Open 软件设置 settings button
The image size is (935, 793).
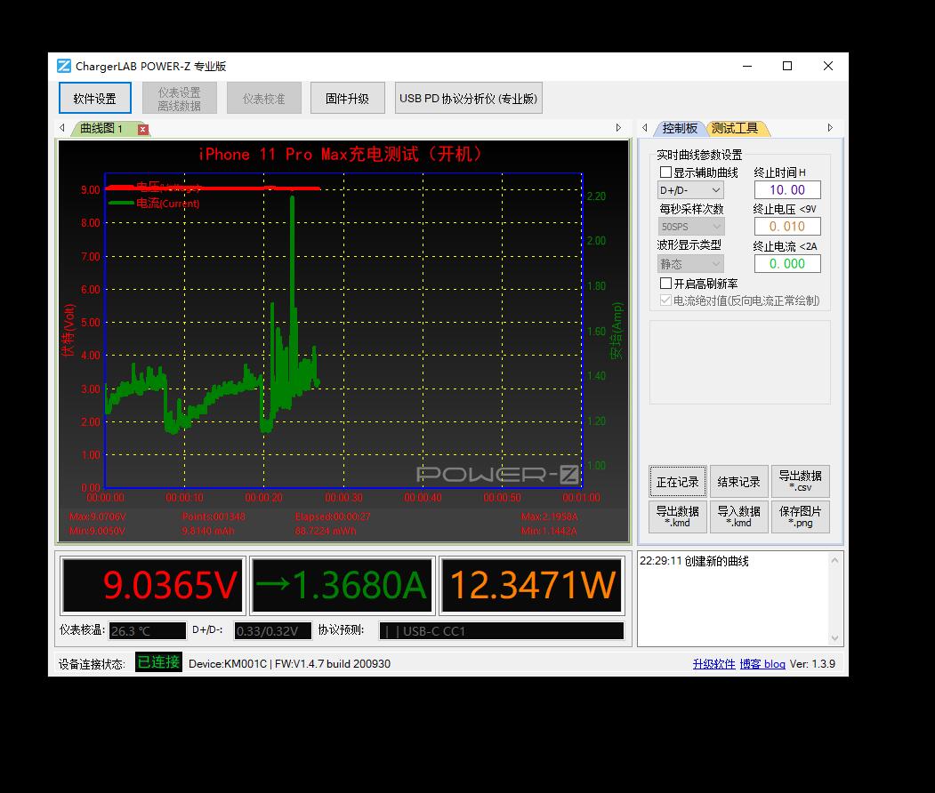coord(95,99)
